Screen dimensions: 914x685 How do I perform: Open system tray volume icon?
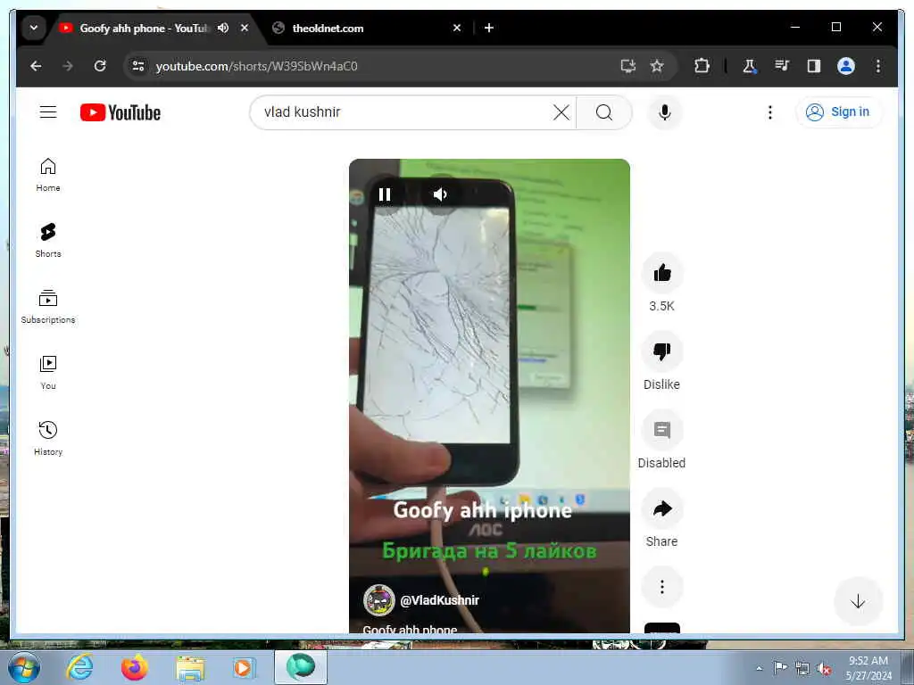click(824, 669)
